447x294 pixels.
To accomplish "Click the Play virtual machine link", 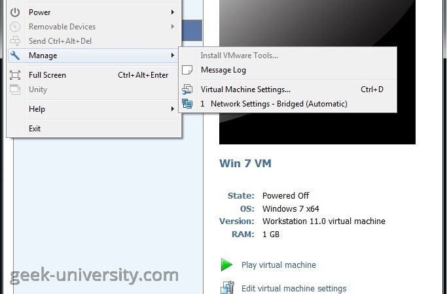I will click(x=279, y=265).
